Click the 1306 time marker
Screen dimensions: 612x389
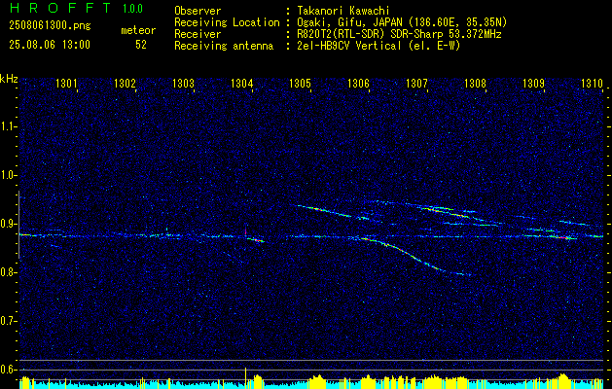click(358, 83)
